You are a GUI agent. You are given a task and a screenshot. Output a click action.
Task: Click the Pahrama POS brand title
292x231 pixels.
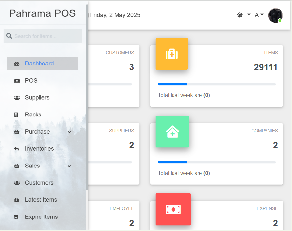tap(42, 13)
